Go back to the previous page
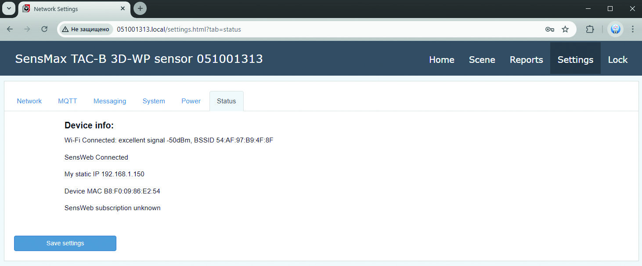642x266 pixels. [10, 29]
